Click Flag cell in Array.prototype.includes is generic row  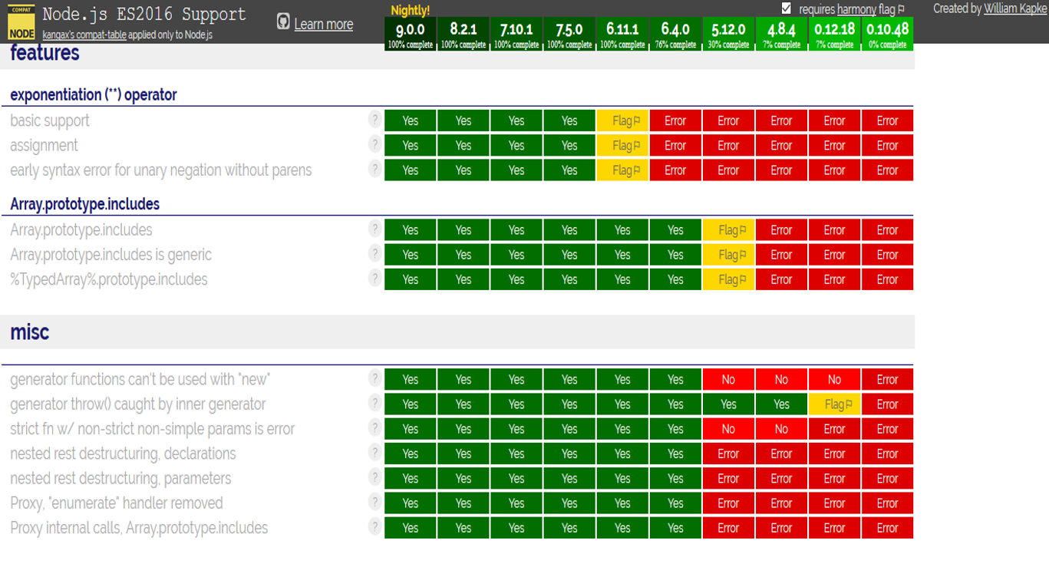tap(728, 255)
